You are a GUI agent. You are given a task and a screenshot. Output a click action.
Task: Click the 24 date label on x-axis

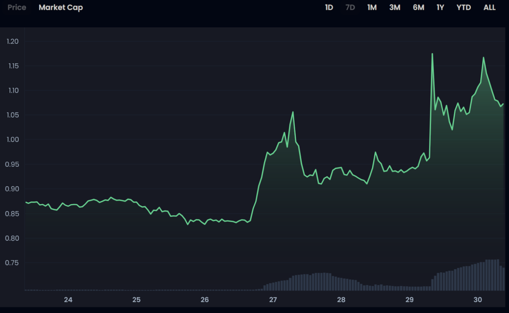[68, 300]
